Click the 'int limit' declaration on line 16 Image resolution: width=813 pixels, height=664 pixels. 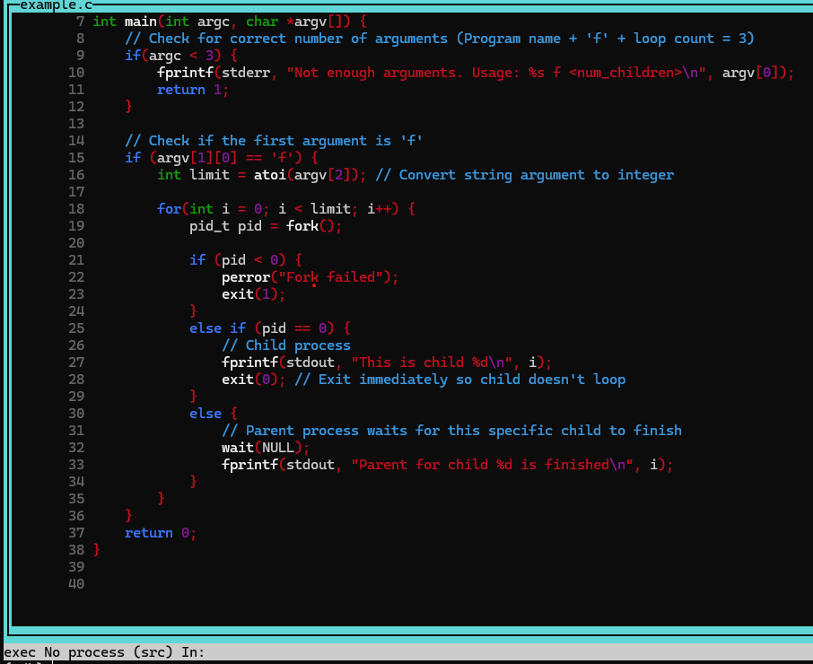pos(193,175)
